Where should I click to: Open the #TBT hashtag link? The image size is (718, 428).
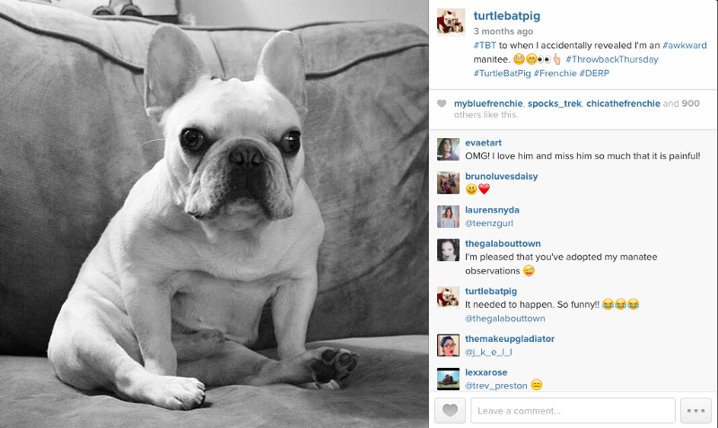485,46
